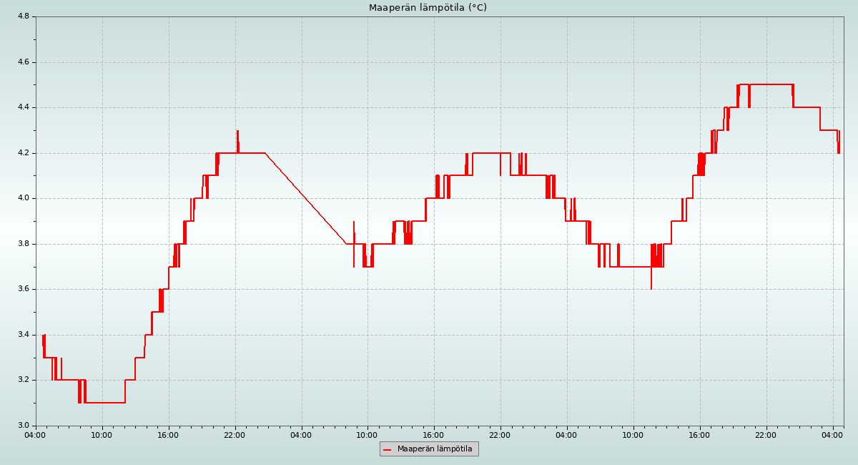Select the legend label Maaperän lämpötila
Image resolution: width=858 pixels, height=465 pixels.
tap(435, 449)
